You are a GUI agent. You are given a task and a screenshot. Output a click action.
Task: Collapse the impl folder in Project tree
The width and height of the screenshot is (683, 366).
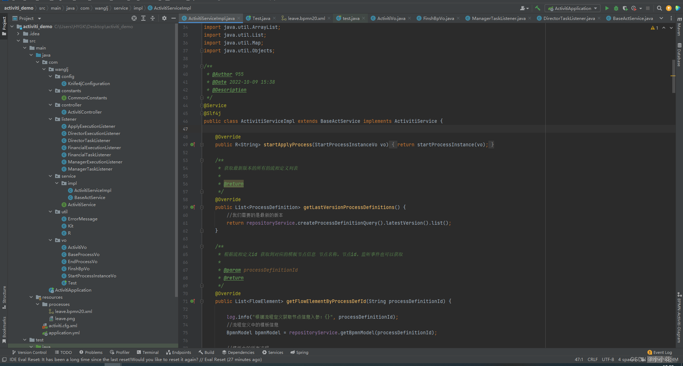click(57, 183)
